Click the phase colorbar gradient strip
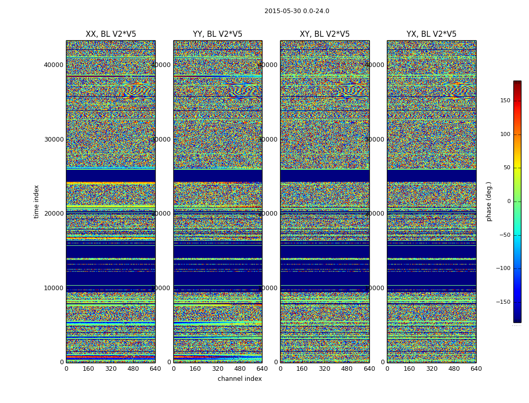 517,201
